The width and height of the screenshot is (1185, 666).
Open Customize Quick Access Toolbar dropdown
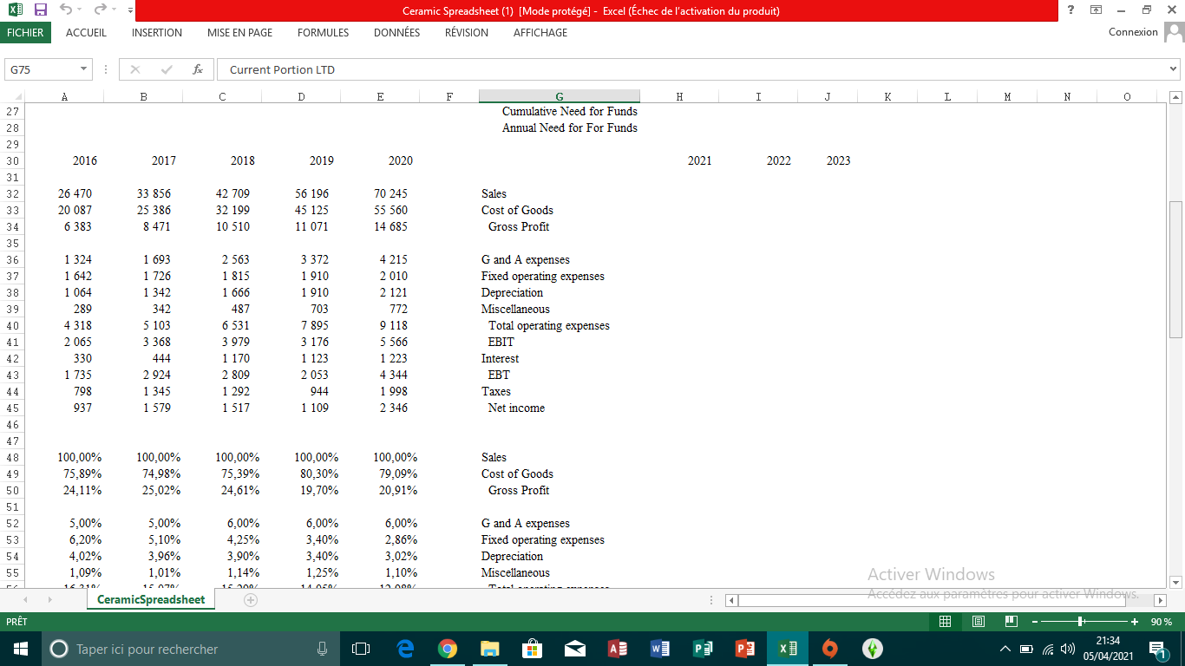coord(130,10)
